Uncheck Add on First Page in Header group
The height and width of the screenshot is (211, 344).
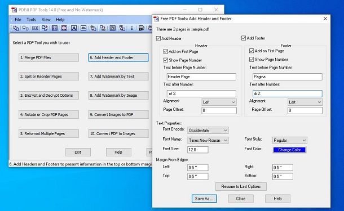[166, 51]
